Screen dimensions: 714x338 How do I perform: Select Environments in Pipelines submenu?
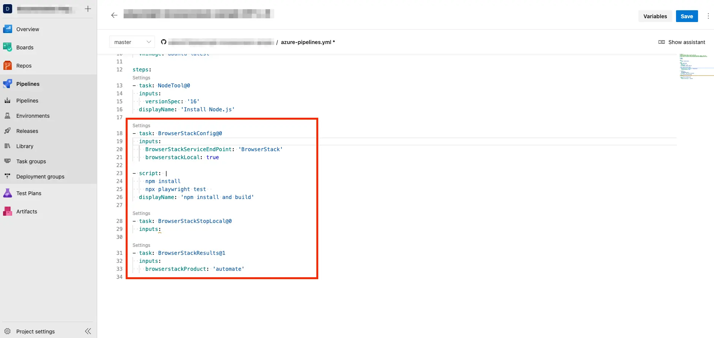tap(33, 116)
